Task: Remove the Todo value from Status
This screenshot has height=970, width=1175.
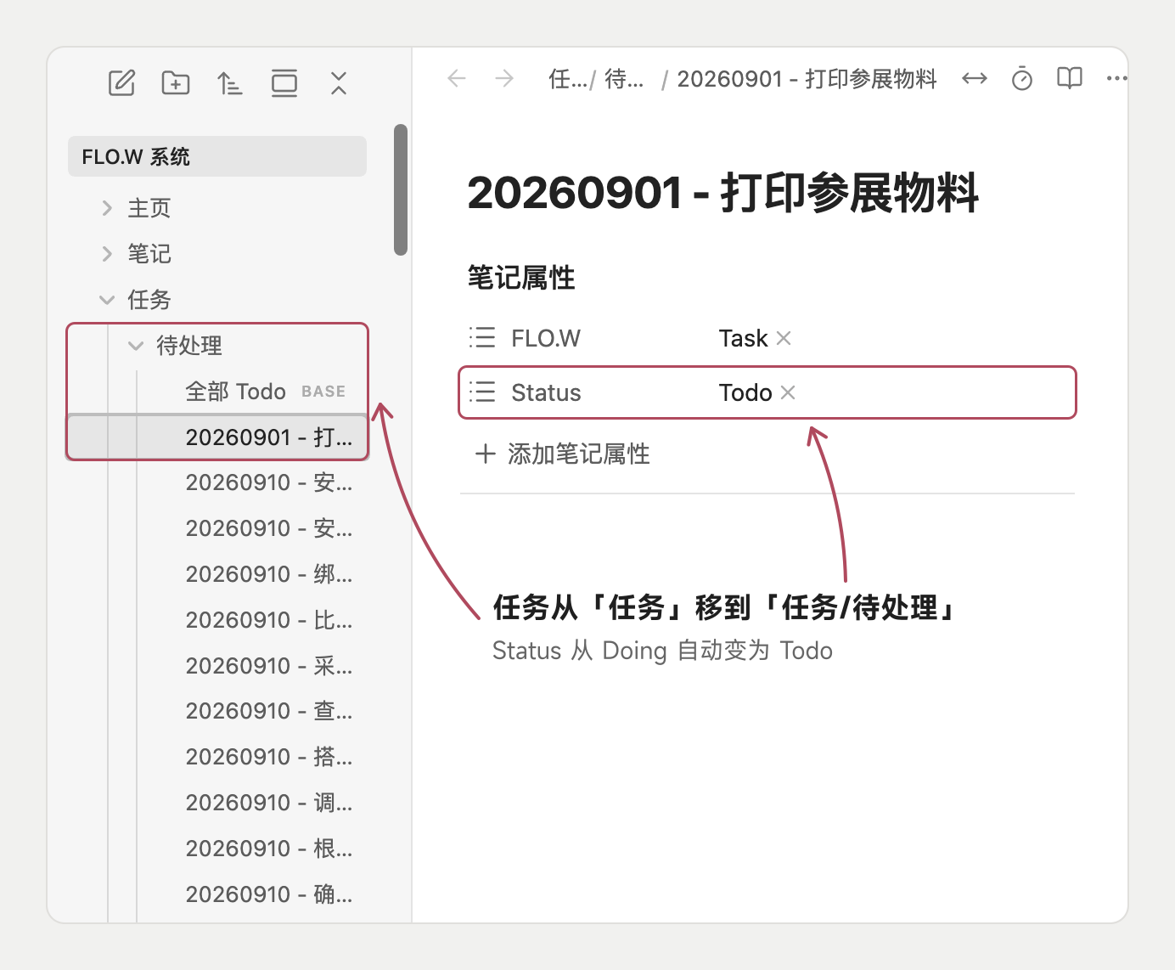Action: [788, 392]
